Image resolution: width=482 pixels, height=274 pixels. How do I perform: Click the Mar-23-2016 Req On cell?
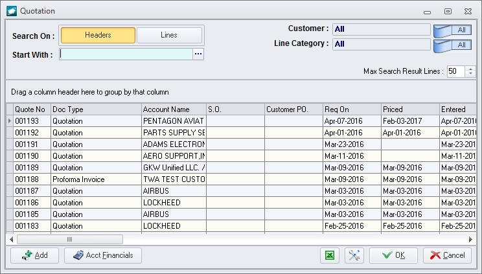[352, 144]
